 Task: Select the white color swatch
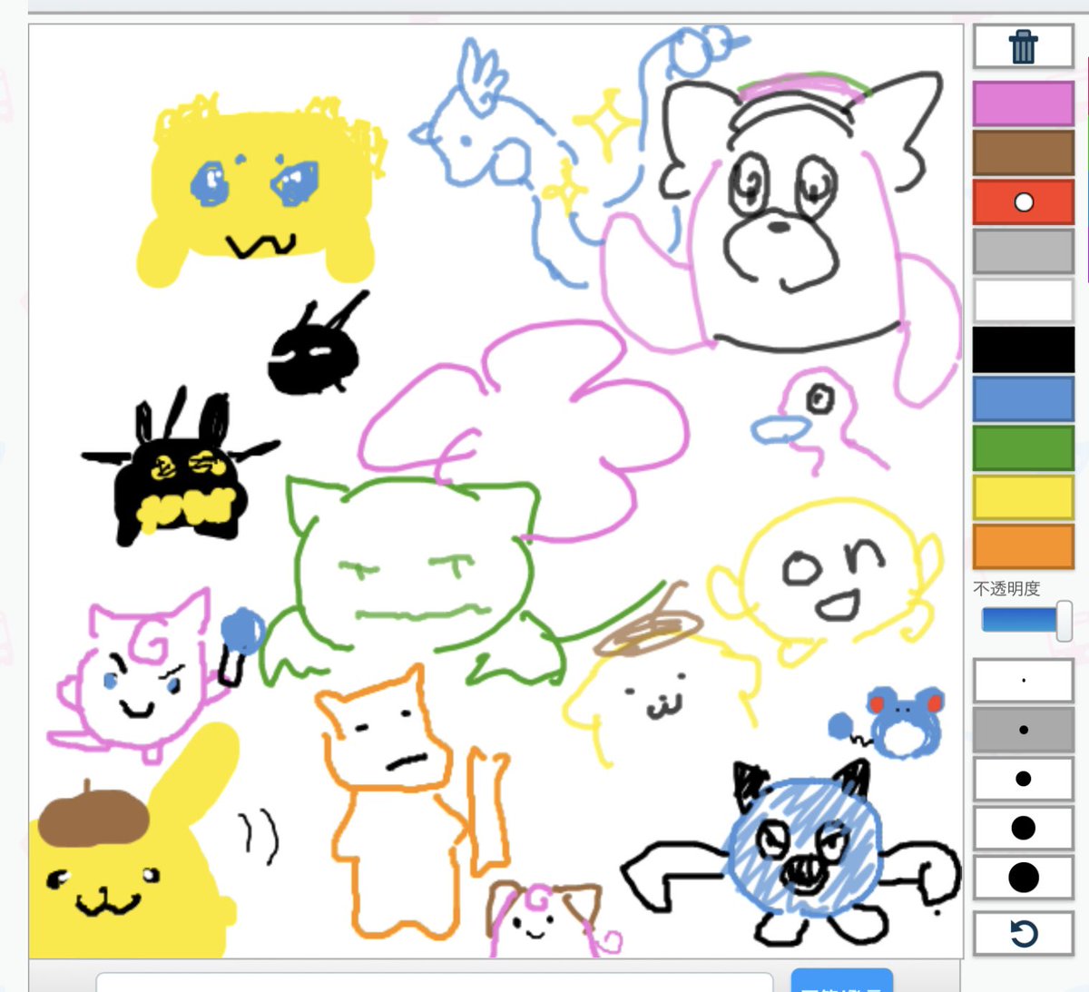[x=1023, y=300]
